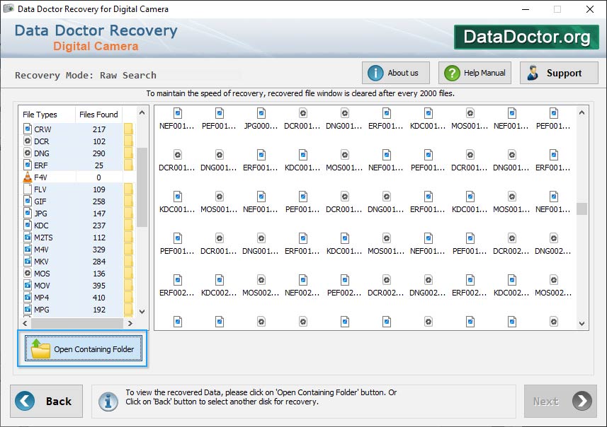Image resolution: width=607 pixels, height=427 pixels.
Task: Select the M4V row with 329 files
Action: tap(77, 250)
